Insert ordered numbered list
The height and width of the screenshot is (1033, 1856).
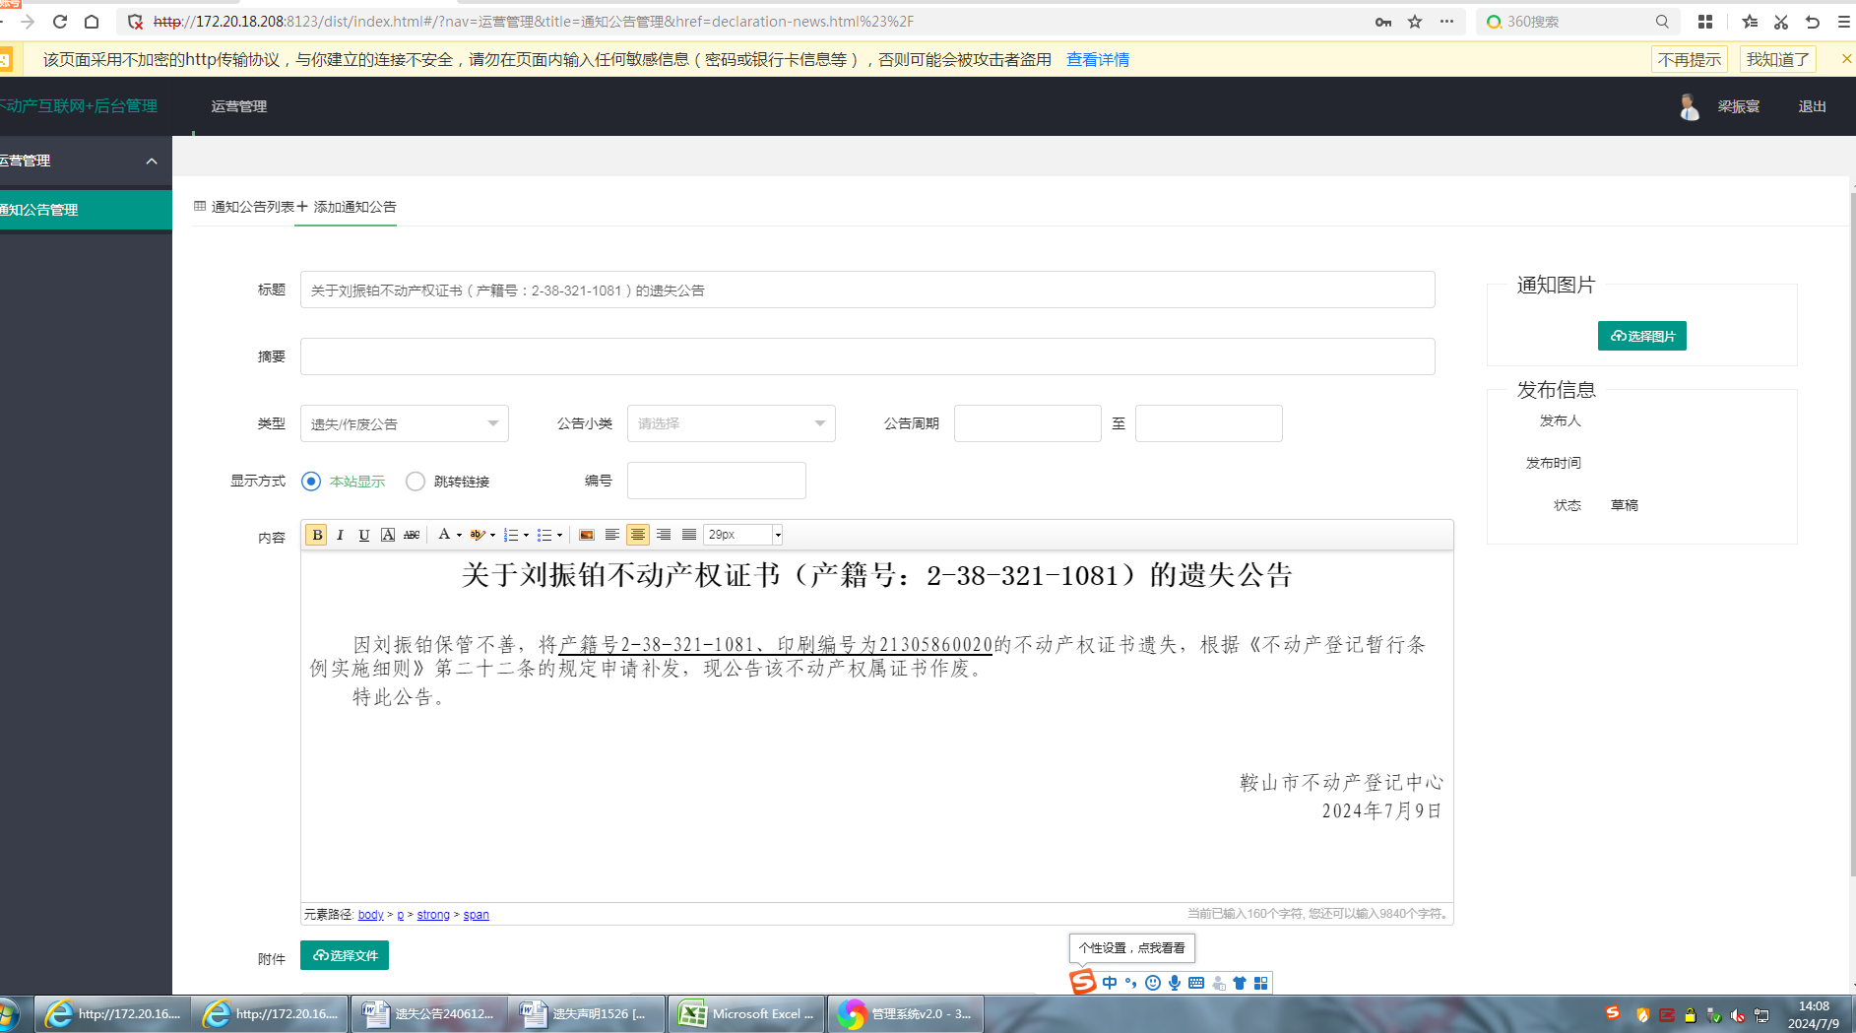click(x=511, y=535)
